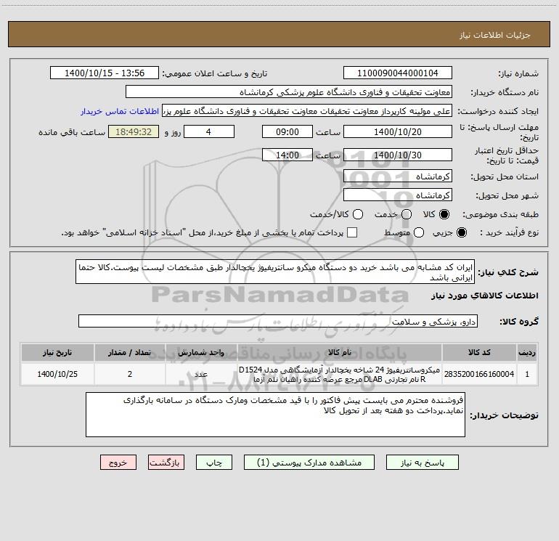Image resolution: width=559 pixels, height=541 pixels.
Task: Click the goods group field دارو، پزشکی و سلامت
Action: [x=278, y=321]
